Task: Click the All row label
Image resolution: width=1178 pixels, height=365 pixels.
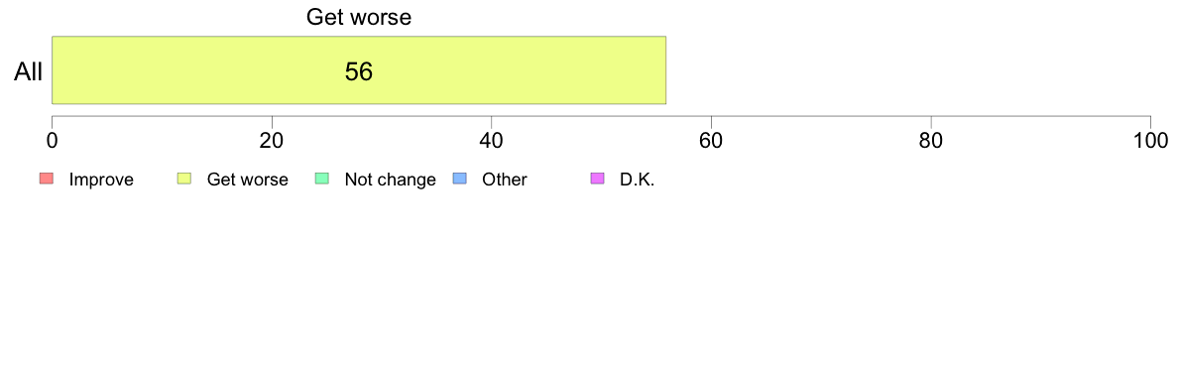Action: pos(29,72)
